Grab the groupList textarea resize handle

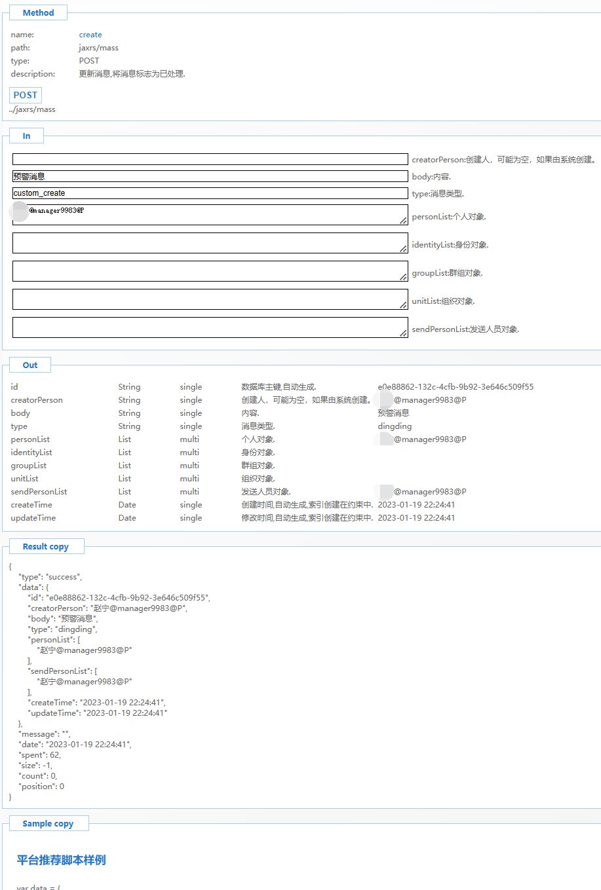[403, 277]
